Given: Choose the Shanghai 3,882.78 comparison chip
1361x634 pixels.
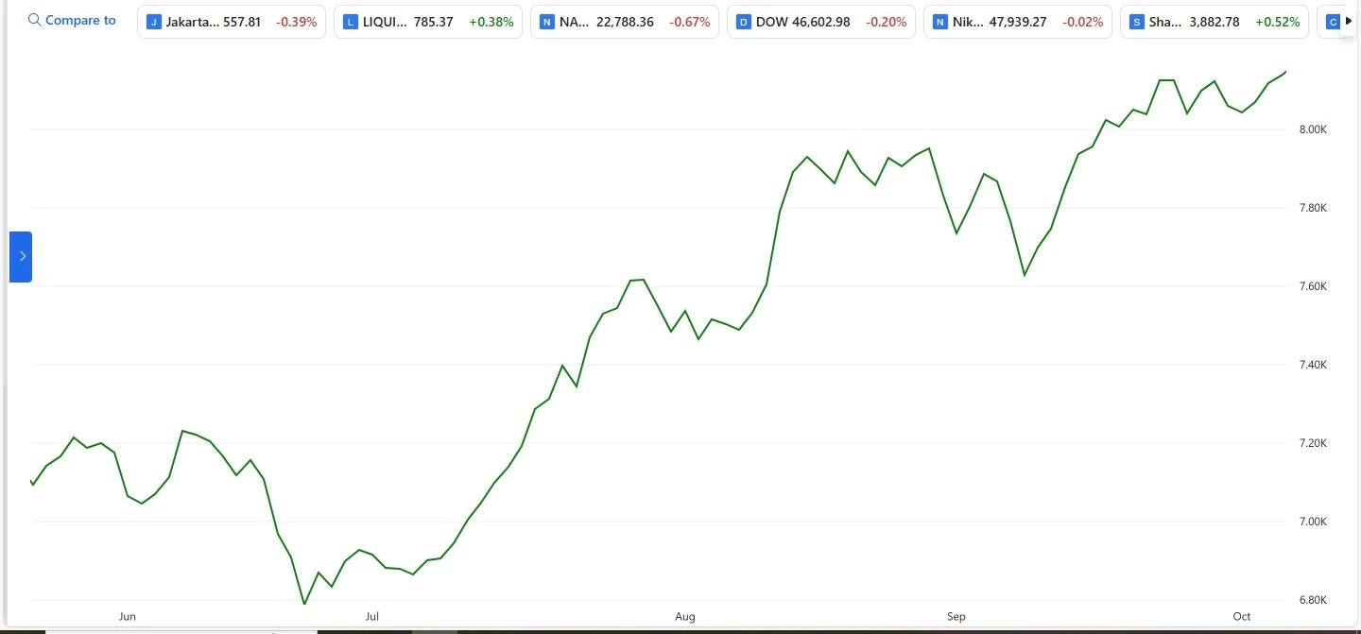Looking at the screenshot, I should click(1214, 22).
